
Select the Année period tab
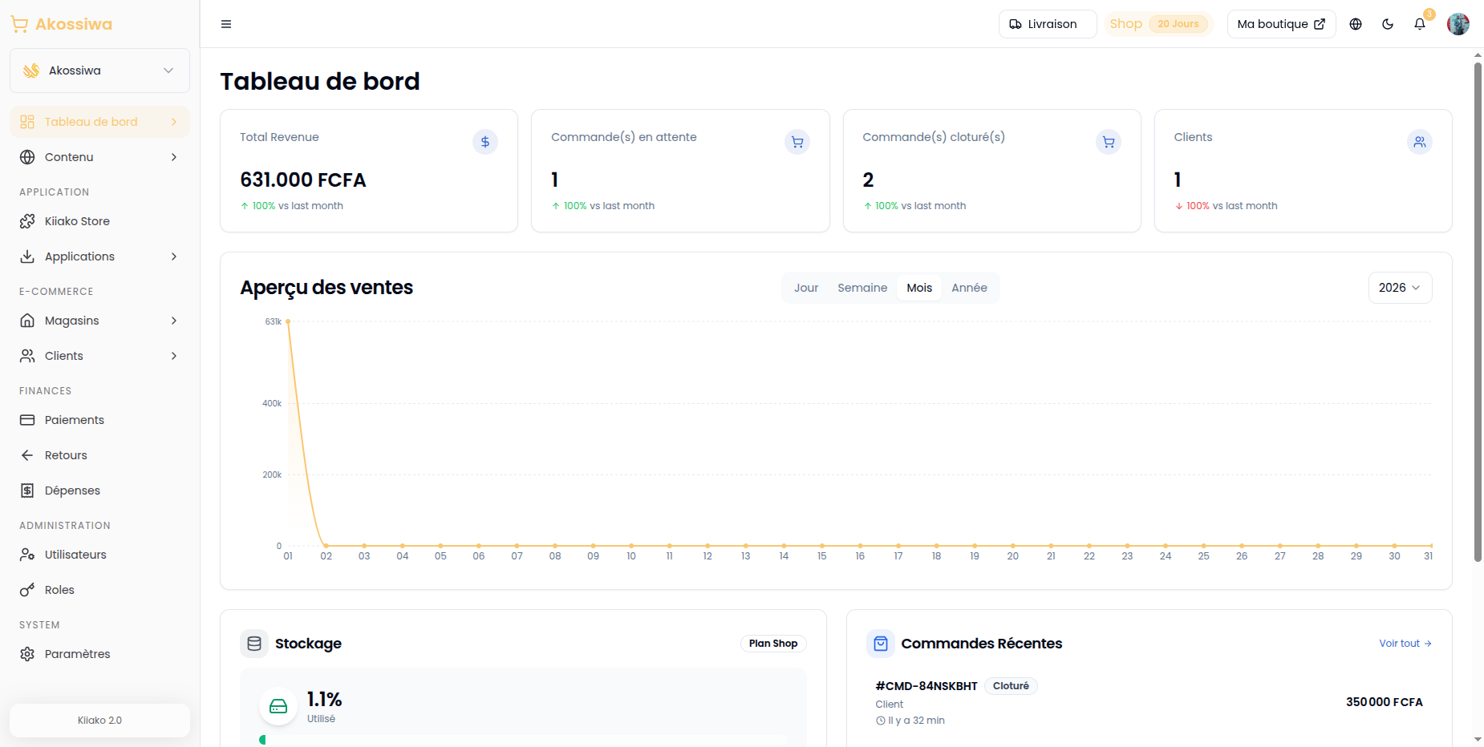969,288
